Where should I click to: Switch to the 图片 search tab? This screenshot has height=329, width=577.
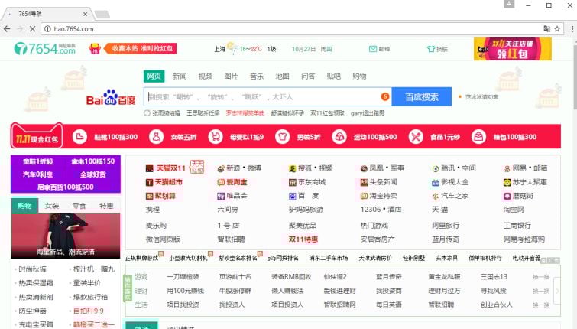(231, 77)
